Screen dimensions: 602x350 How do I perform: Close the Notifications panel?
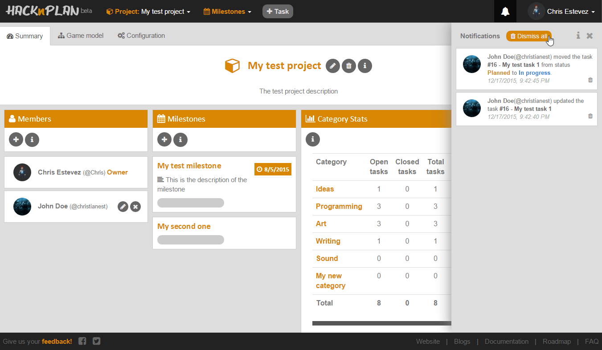tap(590, 36)
